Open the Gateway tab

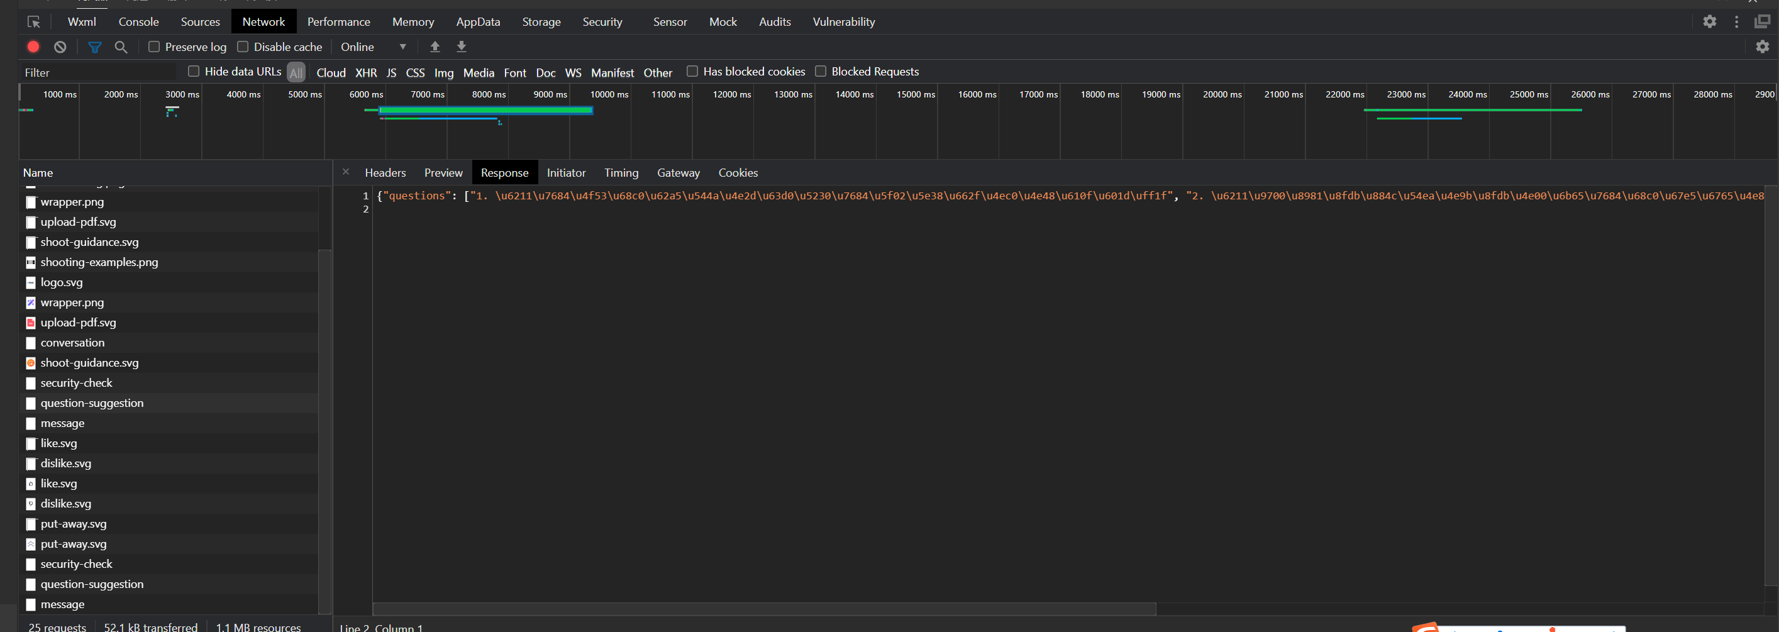(678, 173)
